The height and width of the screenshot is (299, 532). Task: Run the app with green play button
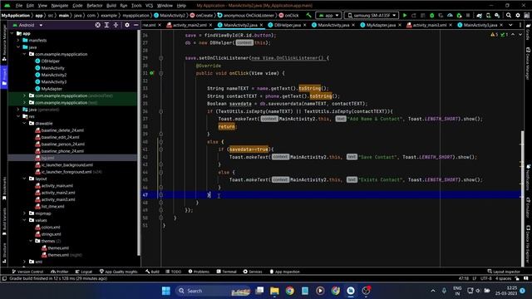405,15
